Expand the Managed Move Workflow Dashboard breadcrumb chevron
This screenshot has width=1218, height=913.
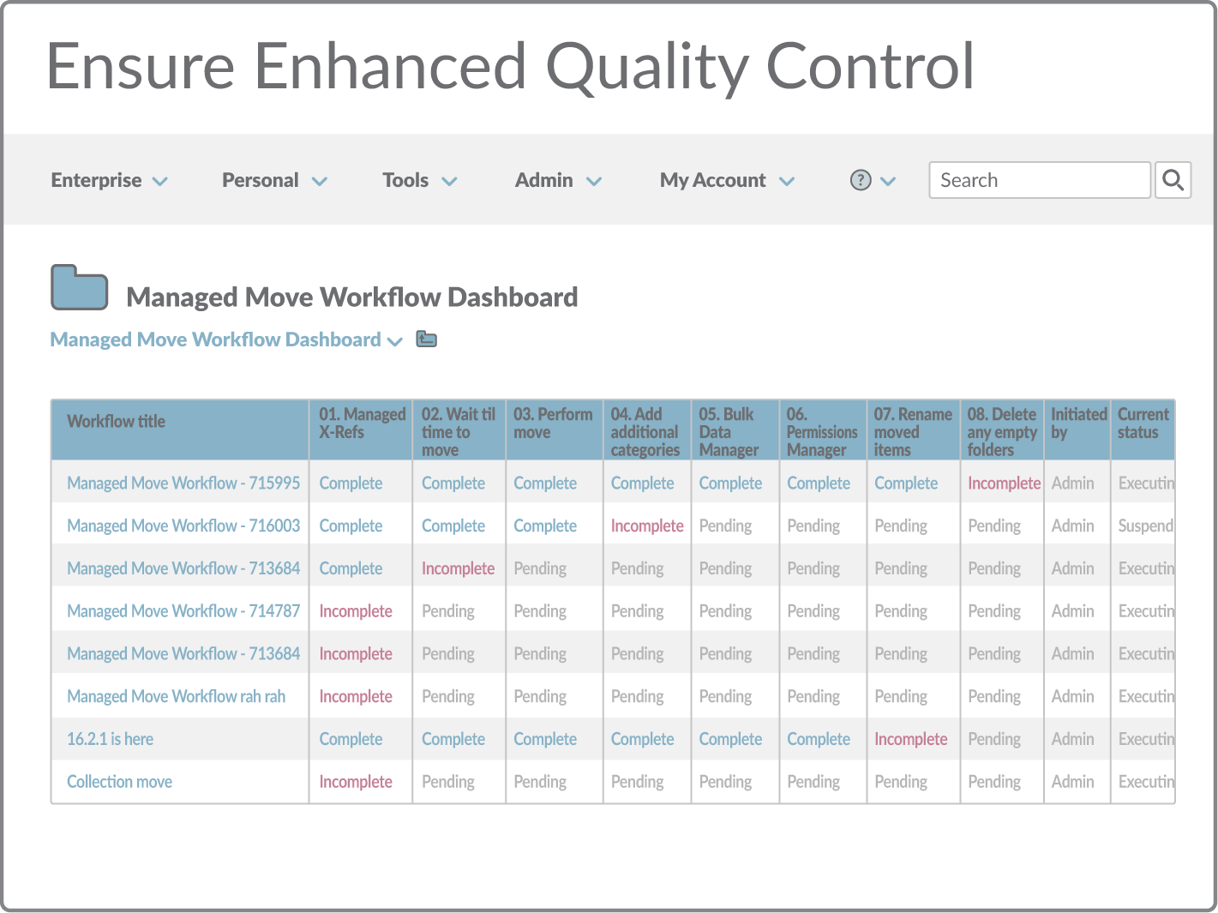point(395,341)
